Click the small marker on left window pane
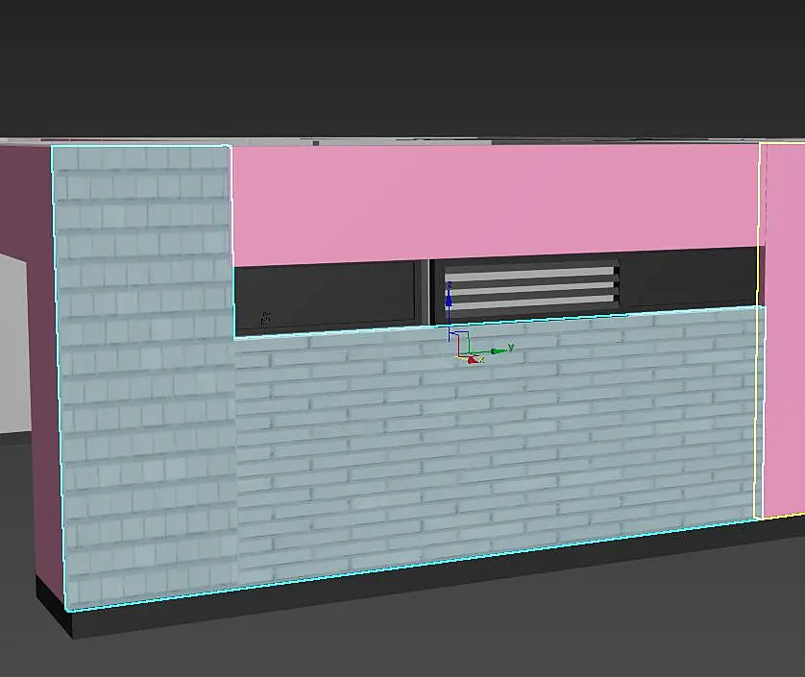Image resolution: width=805 pixels, height=677 pixels. [265, 319]
